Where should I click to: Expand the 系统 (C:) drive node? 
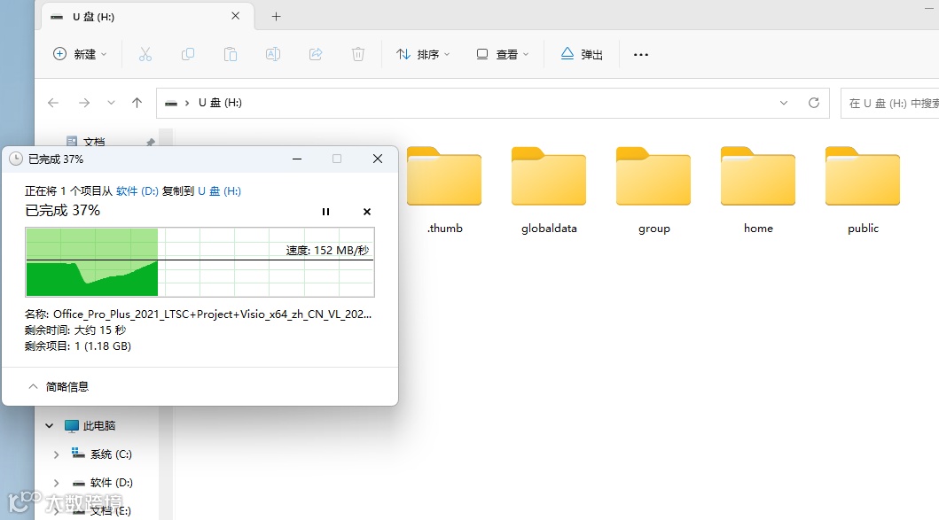pos(56,454)
